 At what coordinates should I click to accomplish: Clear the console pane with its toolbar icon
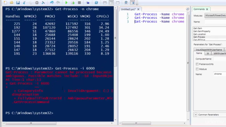point(43,2)
